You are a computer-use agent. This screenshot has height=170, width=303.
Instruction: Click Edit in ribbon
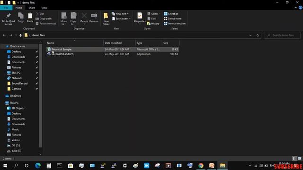coord(151,19)
